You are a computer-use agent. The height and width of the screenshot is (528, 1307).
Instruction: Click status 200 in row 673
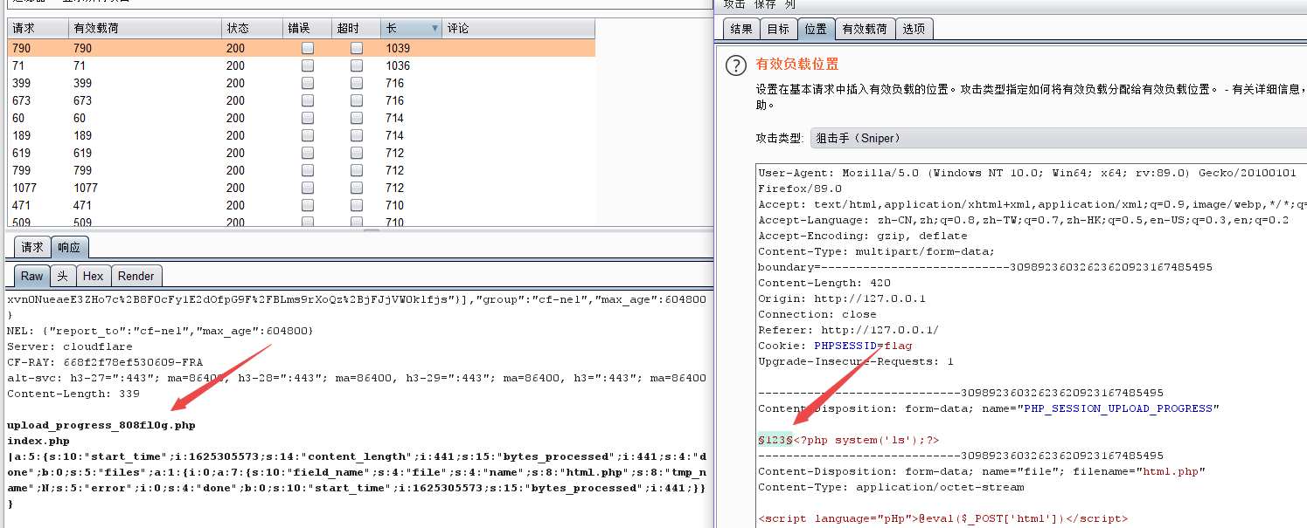pos(236,100)
